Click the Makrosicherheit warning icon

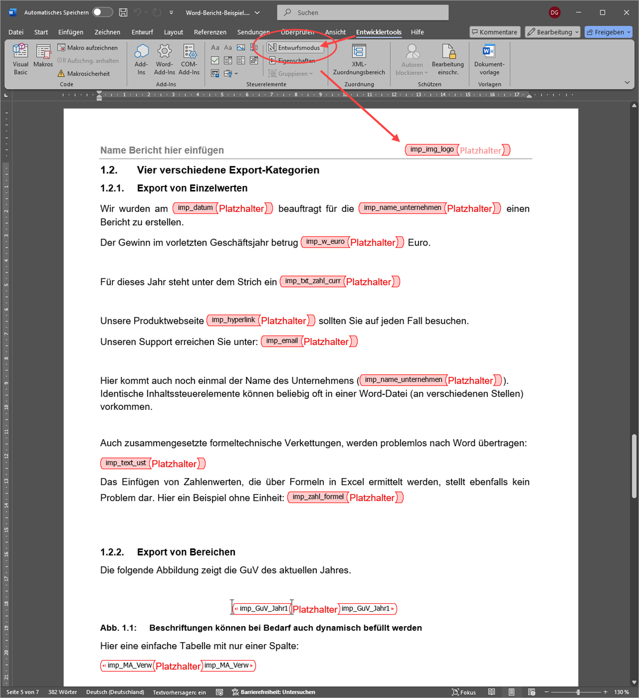[61, 73]
